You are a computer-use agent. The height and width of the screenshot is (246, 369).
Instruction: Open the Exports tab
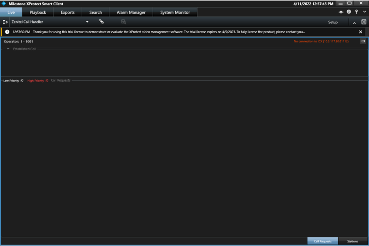click(67, 12)
